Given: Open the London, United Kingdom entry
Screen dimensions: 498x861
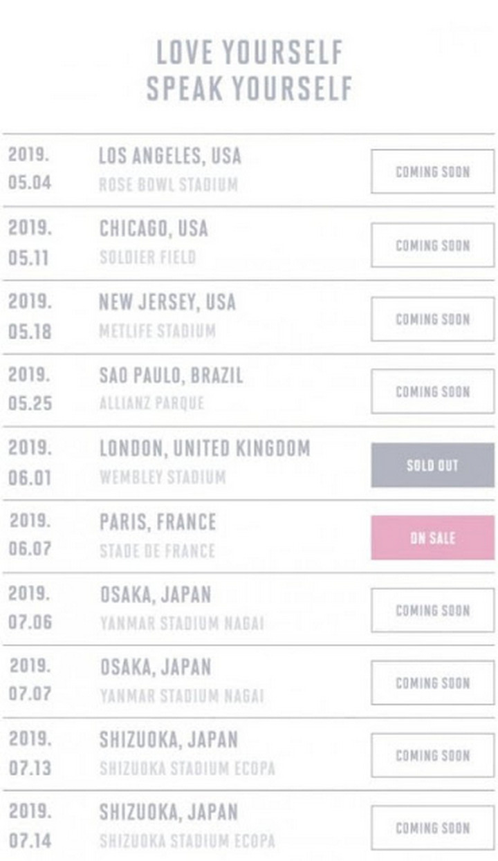Looking at the screenshot, I should pyautogui.click(x=205, y=448).
